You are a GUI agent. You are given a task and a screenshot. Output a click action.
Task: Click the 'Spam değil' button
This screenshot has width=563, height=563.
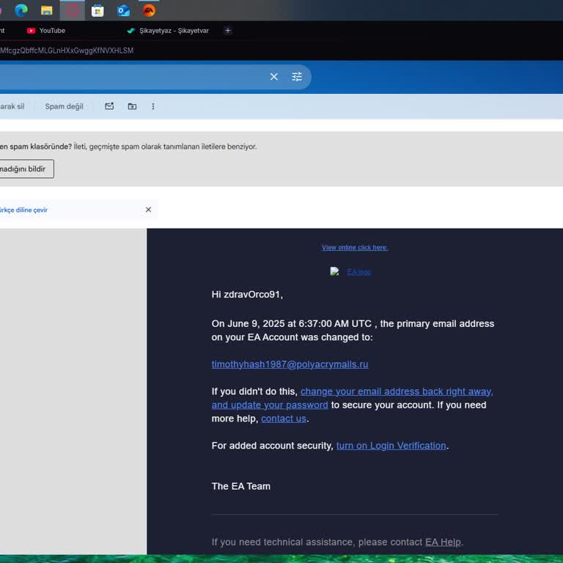[65, 106]
